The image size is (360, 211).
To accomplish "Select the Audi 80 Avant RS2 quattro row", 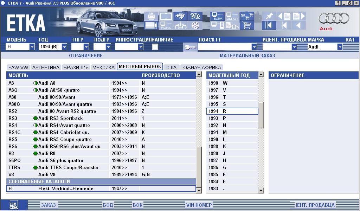I will tap(101, 111).
